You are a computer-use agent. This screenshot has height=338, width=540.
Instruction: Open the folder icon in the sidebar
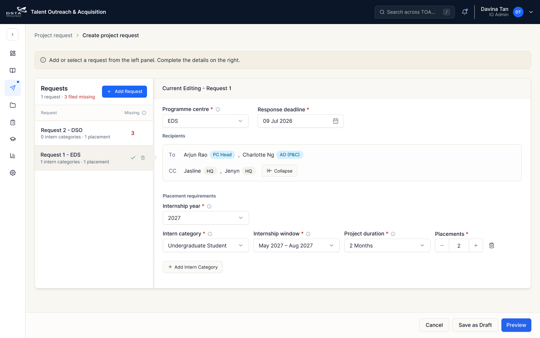[x=13, y=105]
